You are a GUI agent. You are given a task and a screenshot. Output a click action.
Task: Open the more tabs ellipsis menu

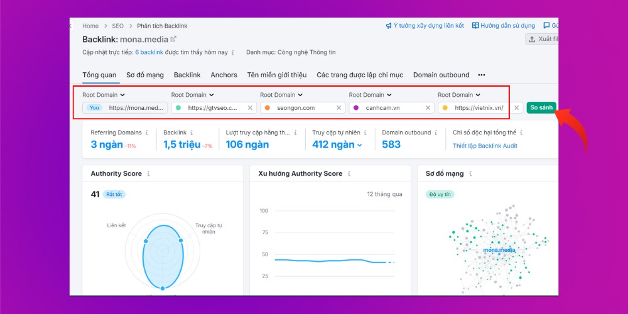click(x=482, y=75)
